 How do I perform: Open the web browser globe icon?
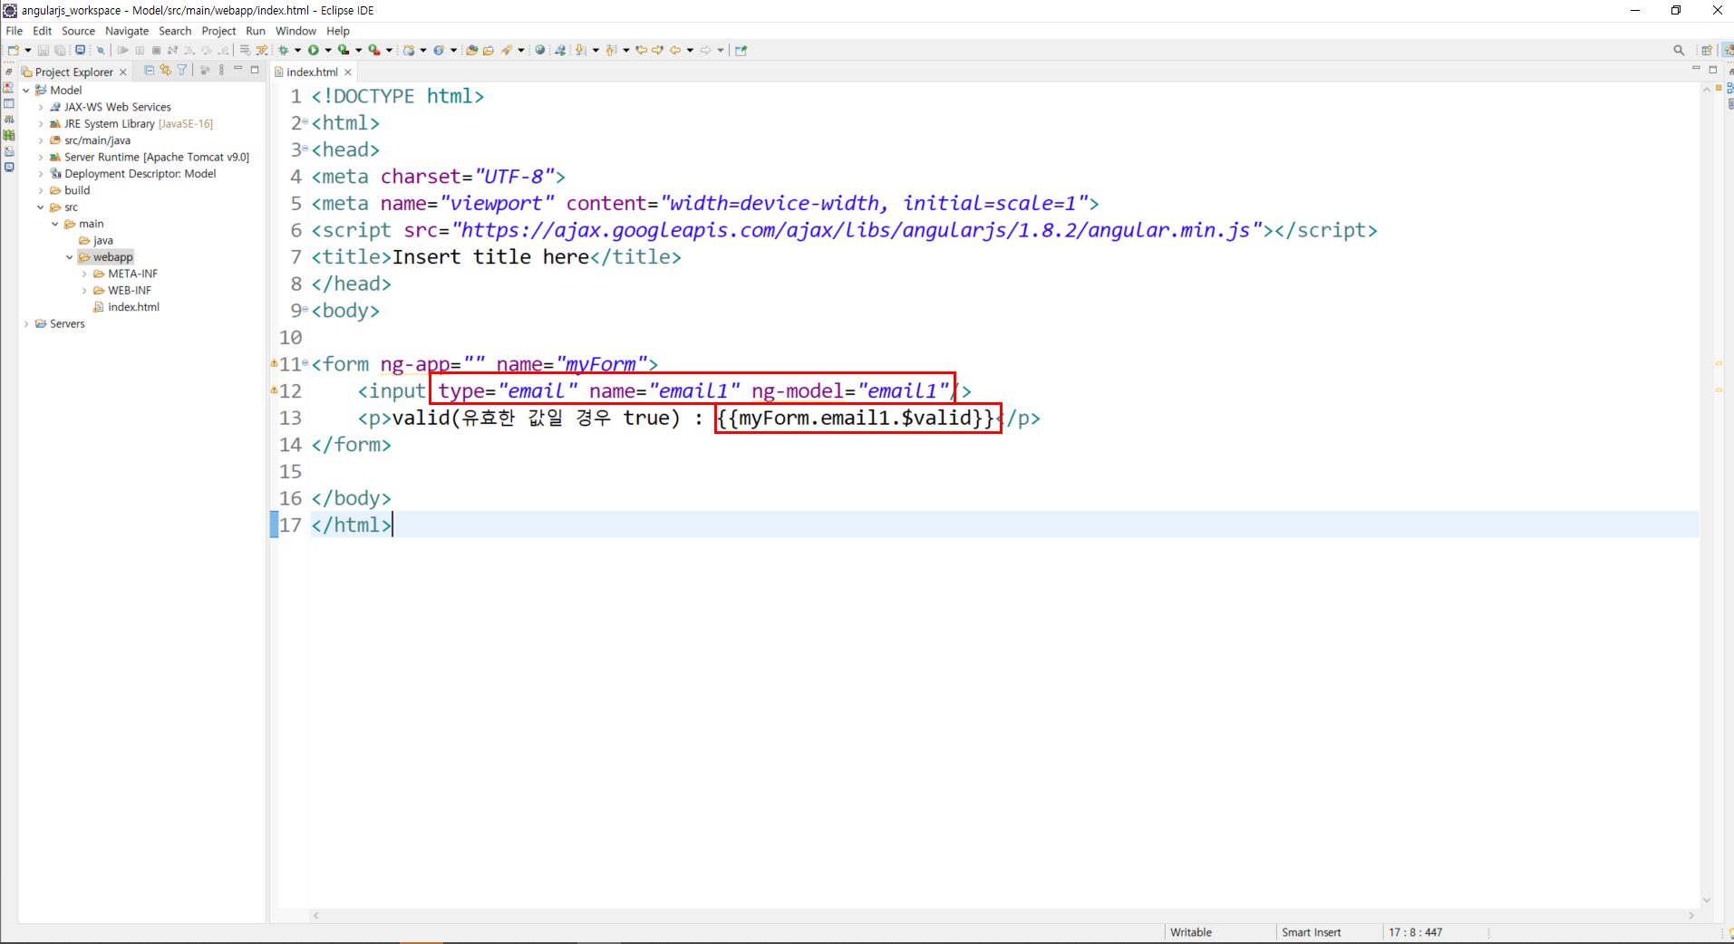540,51
